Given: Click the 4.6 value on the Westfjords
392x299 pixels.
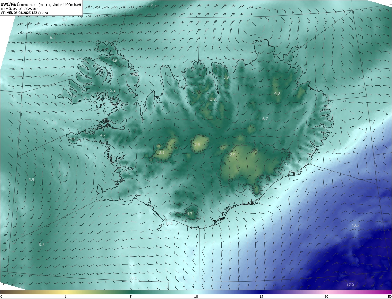Looking at the screenshot, I should pyautogui.click(x=115, y=61).
